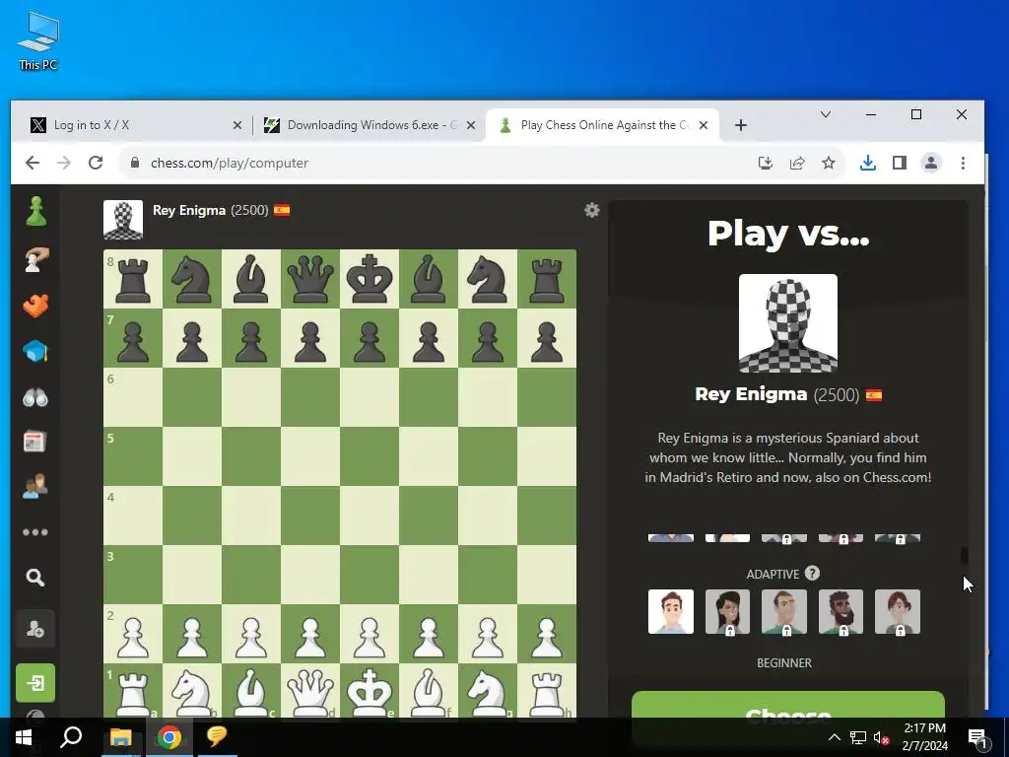Click the install app icon in address bar
The width and height of the screenshot is (1009, 757).
coord(765,163)
